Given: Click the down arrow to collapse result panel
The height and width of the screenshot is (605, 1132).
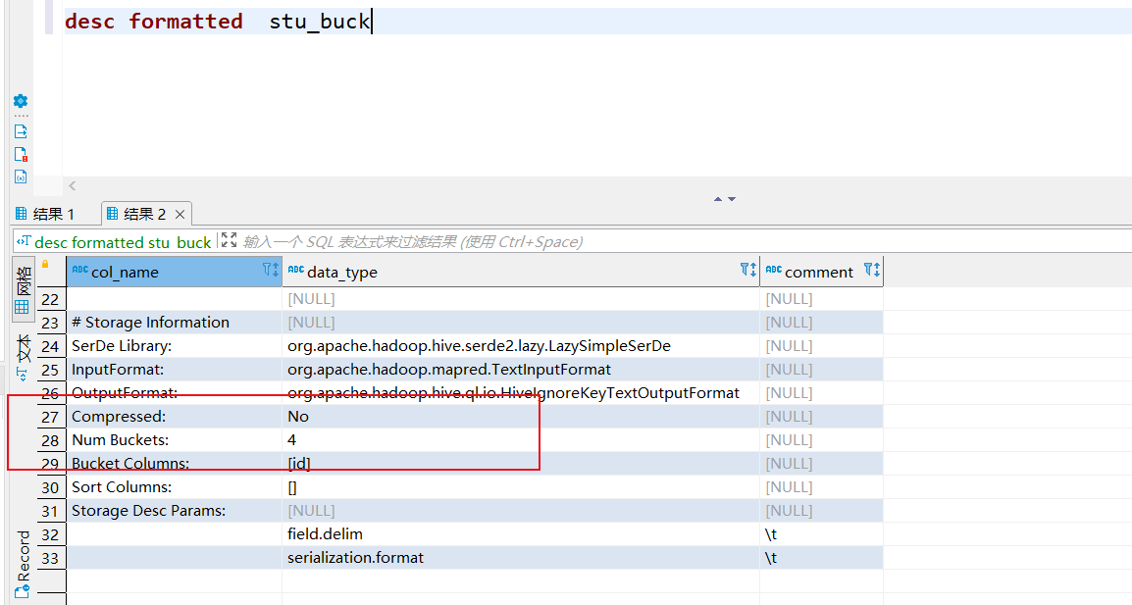Looking at the screenshot, I should [x=732, y=198].
